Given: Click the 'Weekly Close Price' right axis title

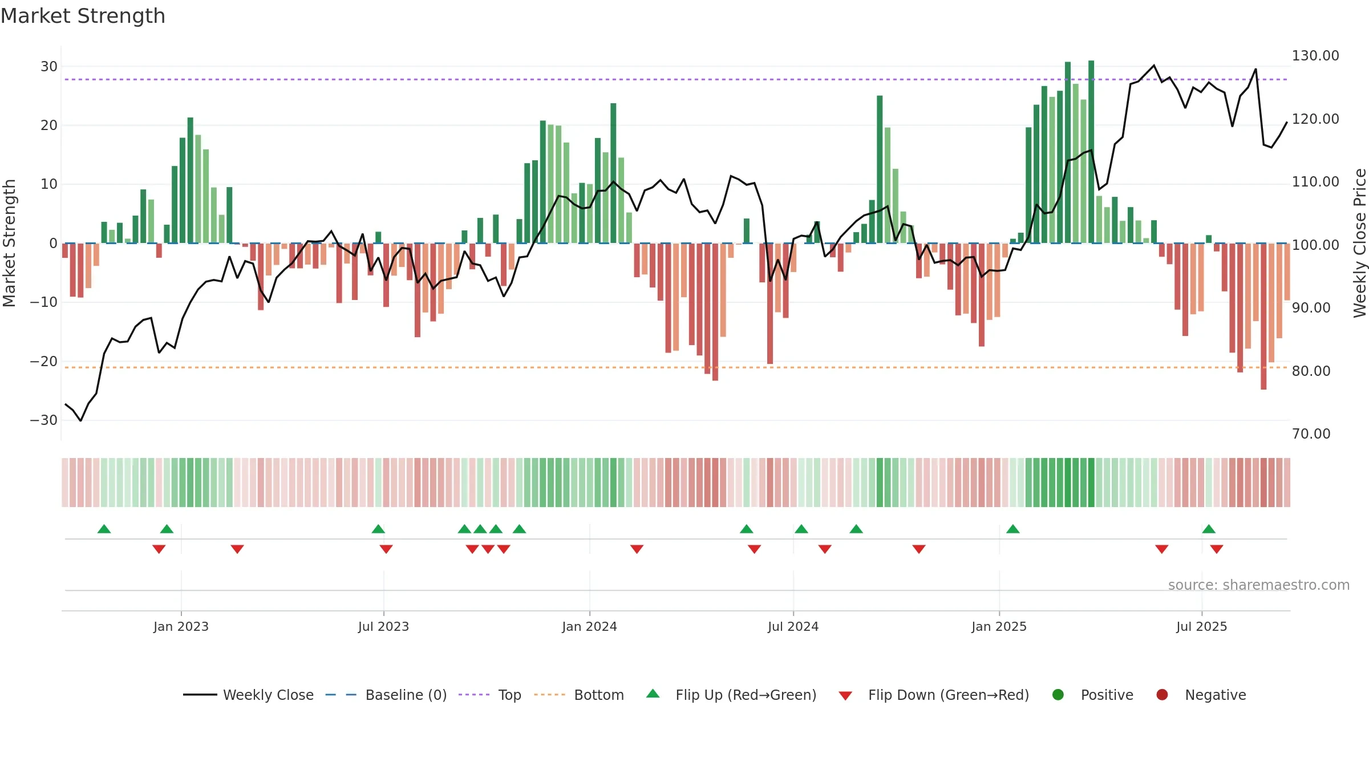Looking at the screenshot, I should click(1360, 243).
